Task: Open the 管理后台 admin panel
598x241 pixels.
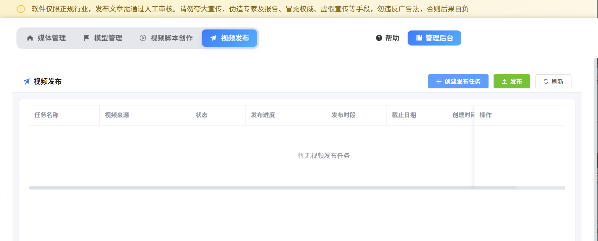Action: click(434, 38)
